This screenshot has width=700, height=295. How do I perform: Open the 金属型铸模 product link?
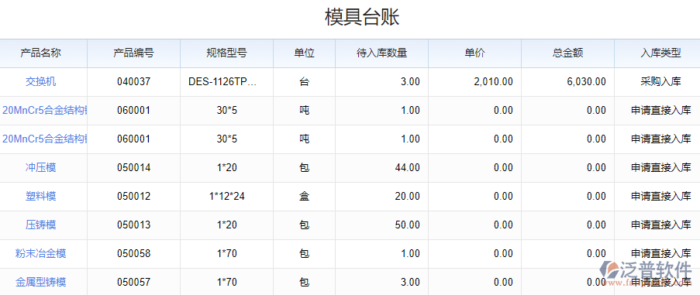(40, 282)
